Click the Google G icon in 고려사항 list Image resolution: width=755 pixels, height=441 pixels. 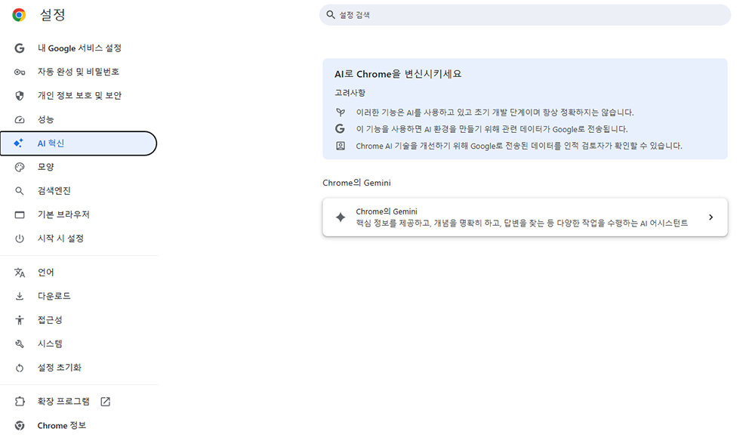point(340,129)
